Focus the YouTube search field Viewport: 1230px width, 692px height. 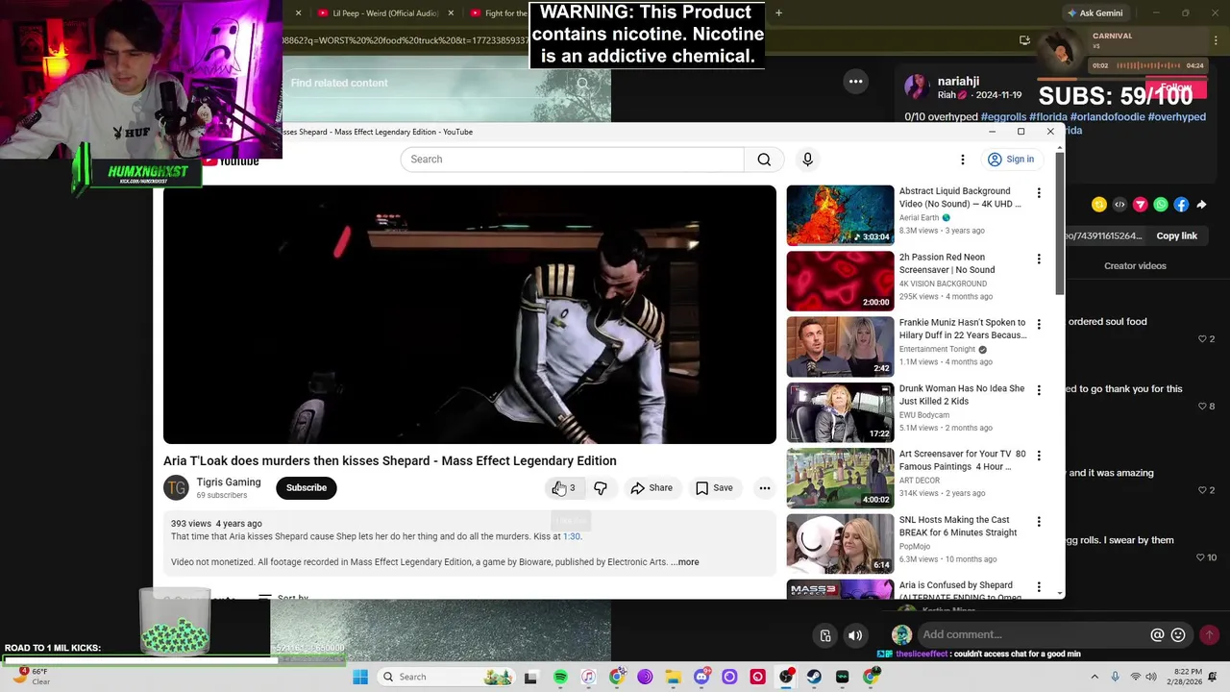click(x=572, y=160)
